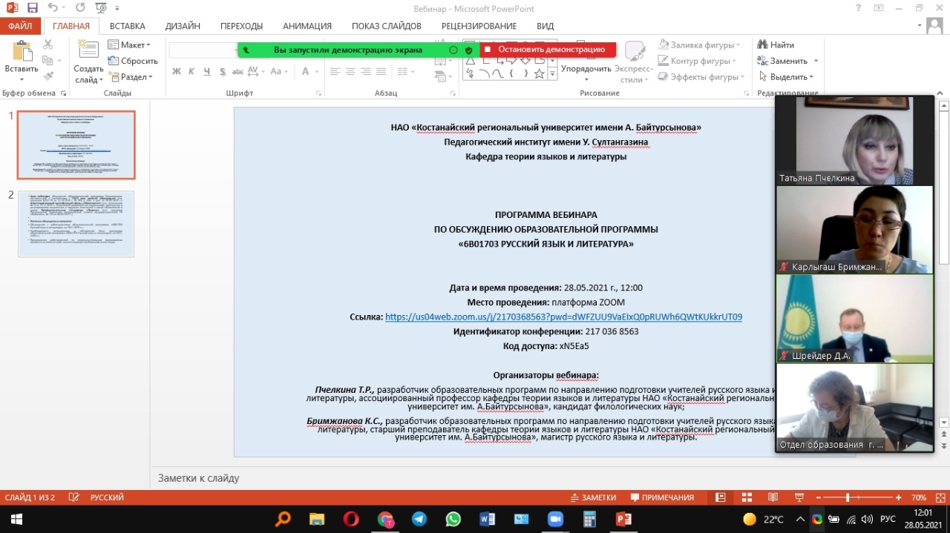
Task: Click Сбросить to reset the slide
Action: pyautogui.click(x=133, y=61)
